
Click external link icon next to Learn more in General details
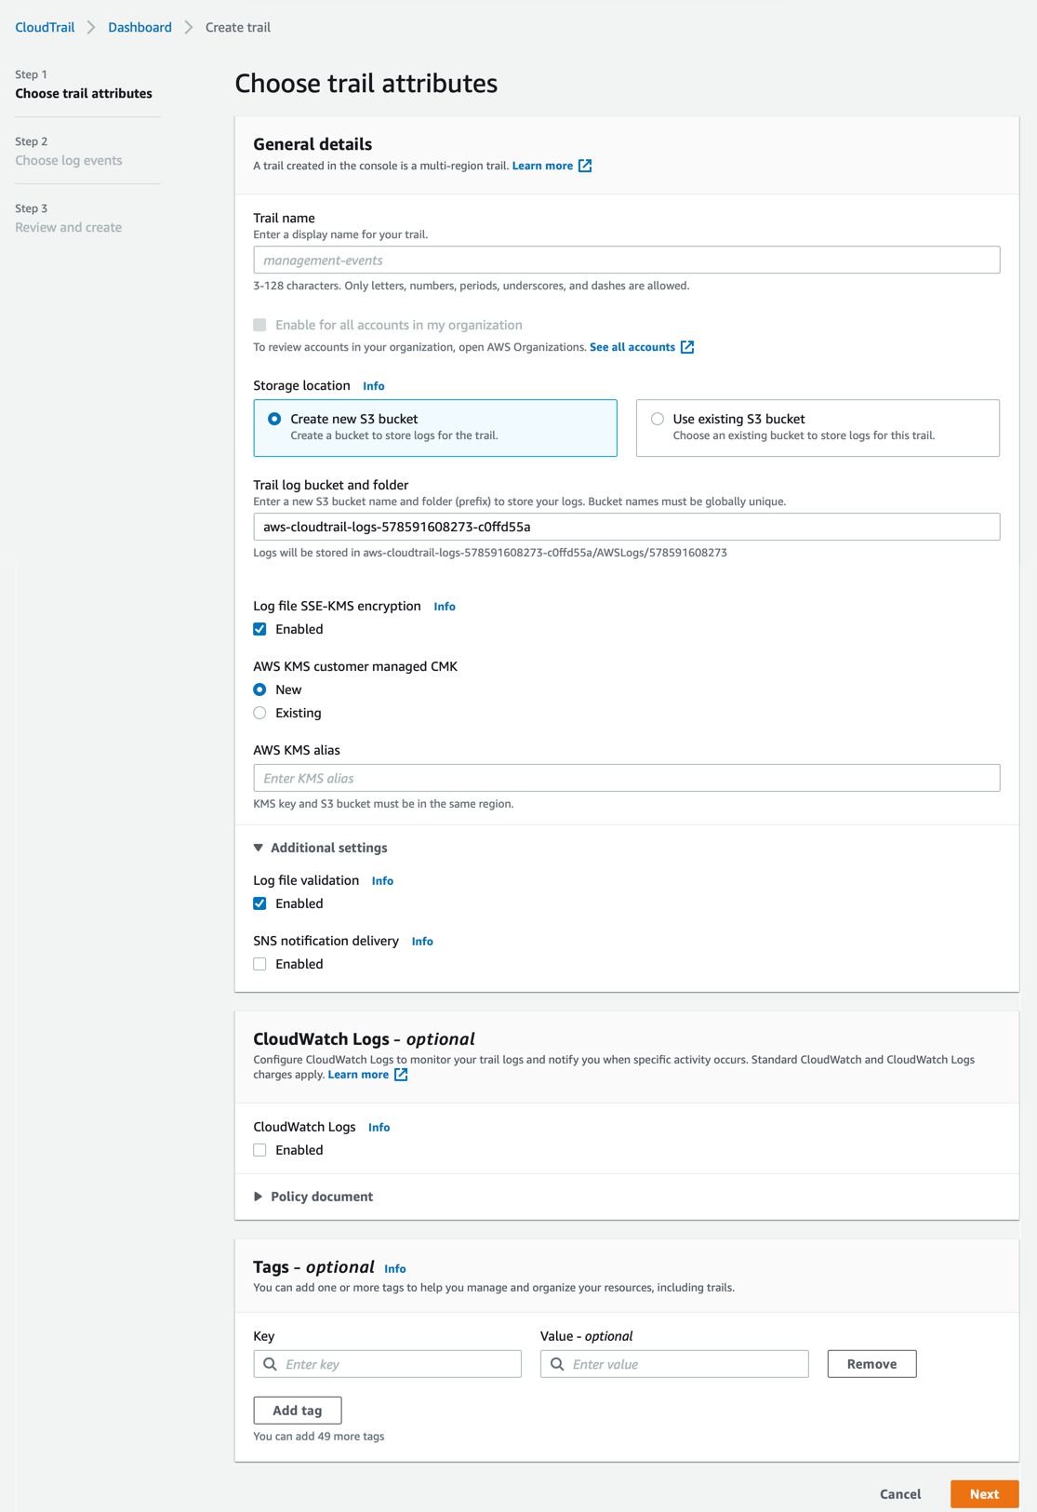click(585, 166)
